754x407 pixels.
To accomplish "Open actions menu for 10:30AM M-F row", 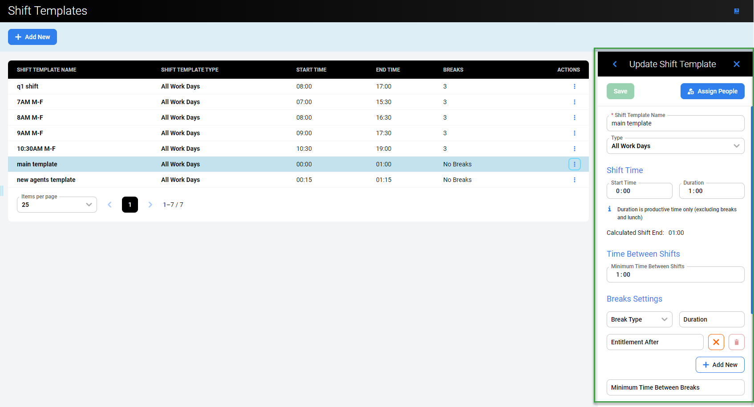I will pyautogui.click(x=574, y=149).
